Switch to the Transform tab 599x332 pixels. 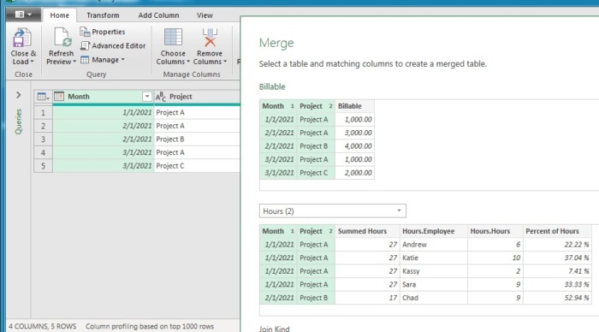[103, 15]
